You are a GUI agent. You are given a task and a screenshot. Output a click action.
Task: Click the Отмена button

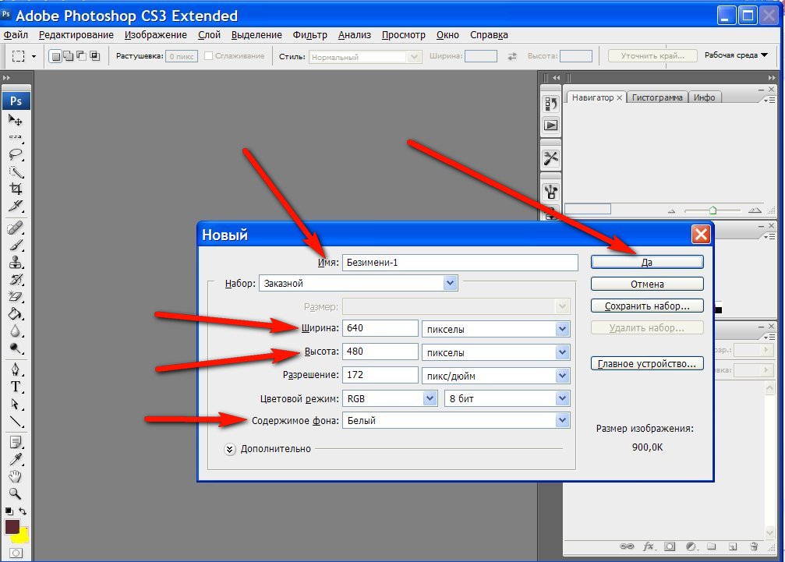pyautogui.click(x=647, y=285)
